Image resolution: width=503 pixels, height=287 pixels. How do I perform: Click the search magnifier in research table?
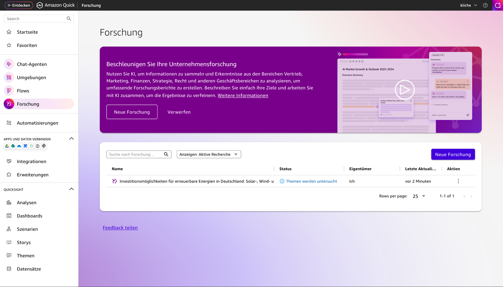tap(166, 154)
